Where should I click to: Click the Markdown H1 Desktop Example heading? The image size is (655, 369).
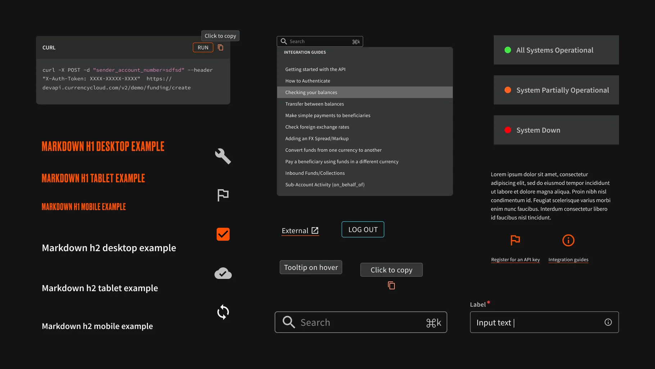(103, 146)
